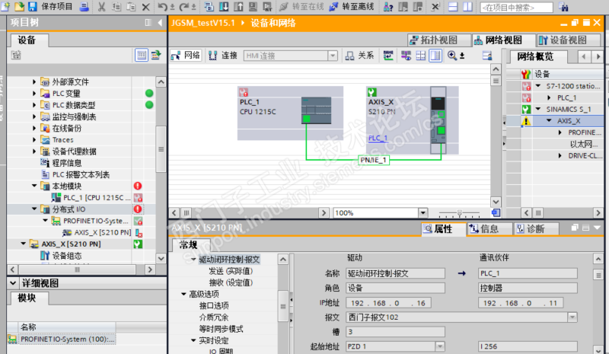Click the Undo arrow icon
The width and height of the screenshot is (609, 354).
click(162, 7)
